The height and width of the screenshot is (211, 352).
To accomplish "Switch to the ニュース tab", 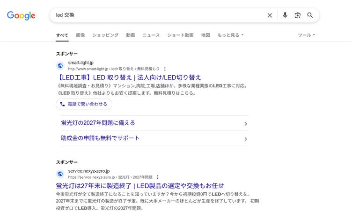I will click(x=151, y=35).
